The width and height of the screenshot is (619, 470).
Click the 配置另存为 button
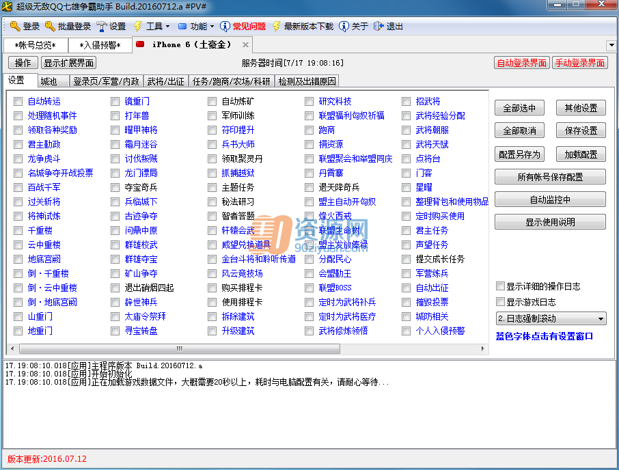click(519, 154)
